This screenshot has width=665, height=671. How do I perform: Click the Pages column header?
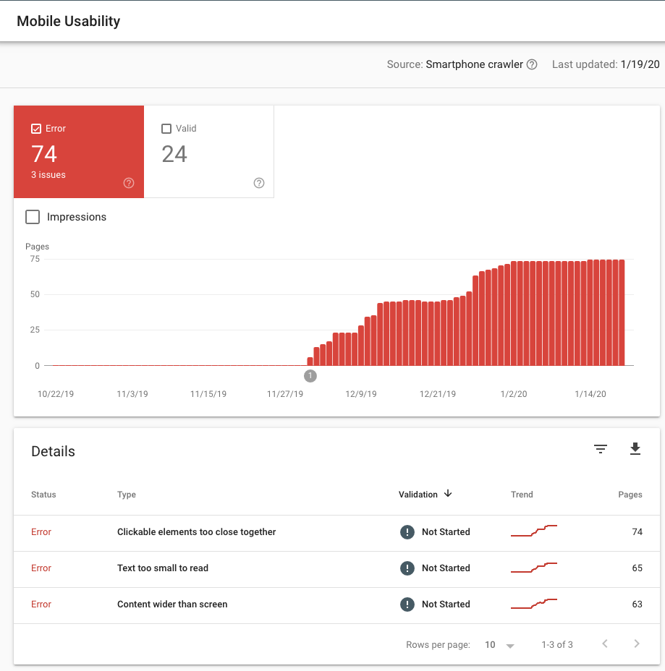[x=630, y=495]
